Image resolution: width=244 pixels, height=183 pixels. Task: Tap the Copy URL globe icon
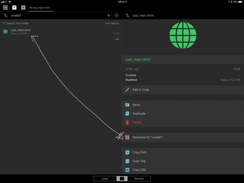pos(127,170)
